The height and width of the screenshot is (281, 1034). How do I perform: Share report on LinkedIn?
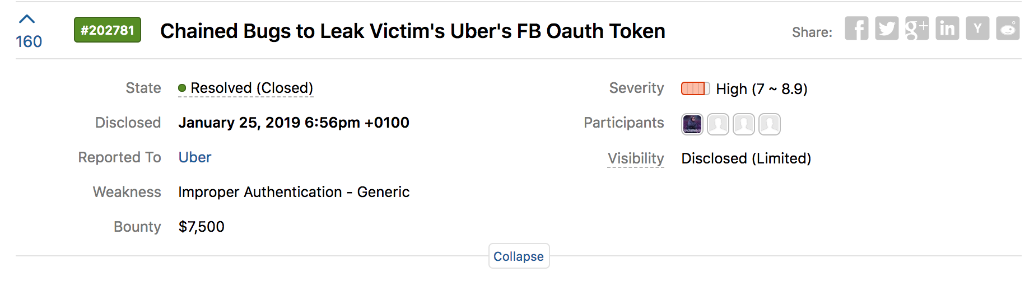pos(947,29)
